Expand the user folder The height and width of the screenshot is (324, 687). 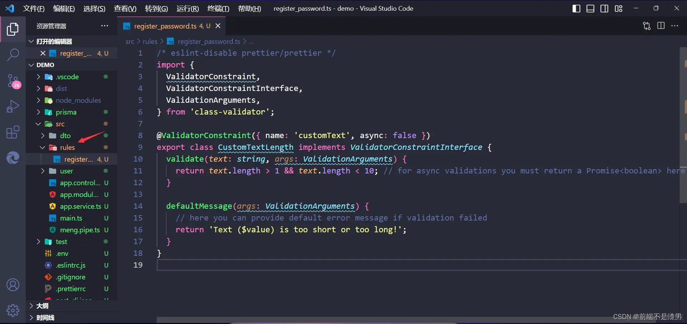(71, 171)
